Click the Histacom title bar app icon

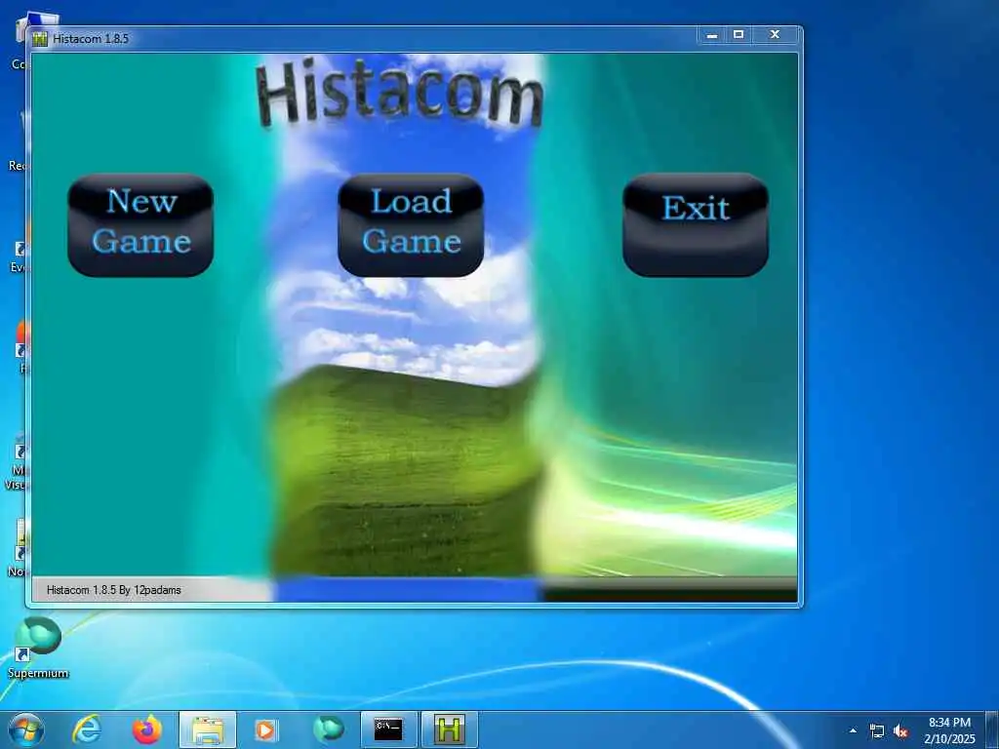40,39
